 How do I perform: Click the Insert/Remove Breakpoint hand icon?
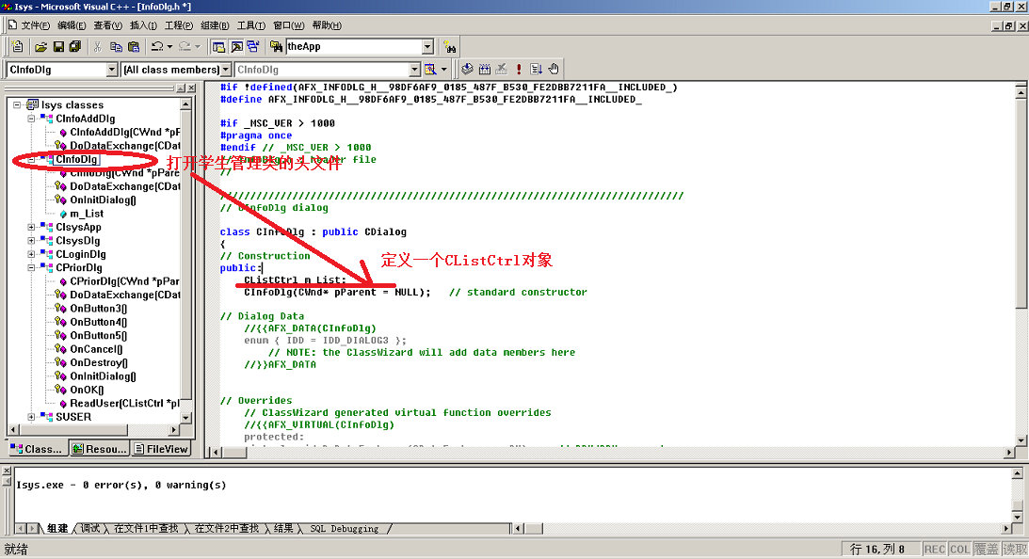pos(554,69)
